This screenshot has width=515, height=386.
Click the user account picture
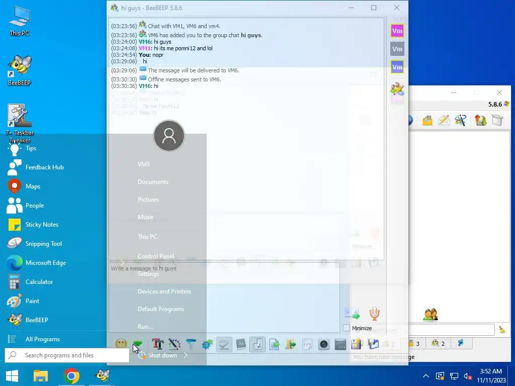coord(169,136)
